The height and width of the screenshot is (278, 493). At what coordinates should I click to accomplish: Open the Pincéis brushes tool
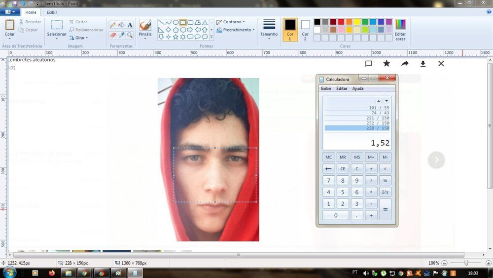click(x=145, y=29)
